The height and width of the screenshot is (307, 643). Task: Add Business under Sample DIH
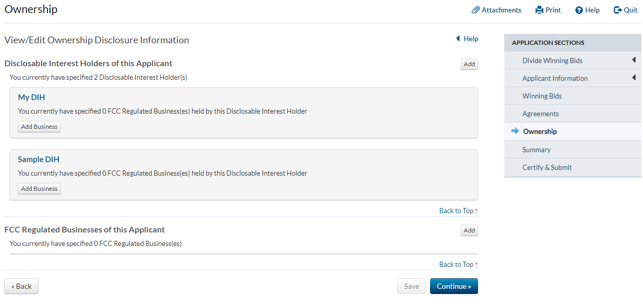39,189
